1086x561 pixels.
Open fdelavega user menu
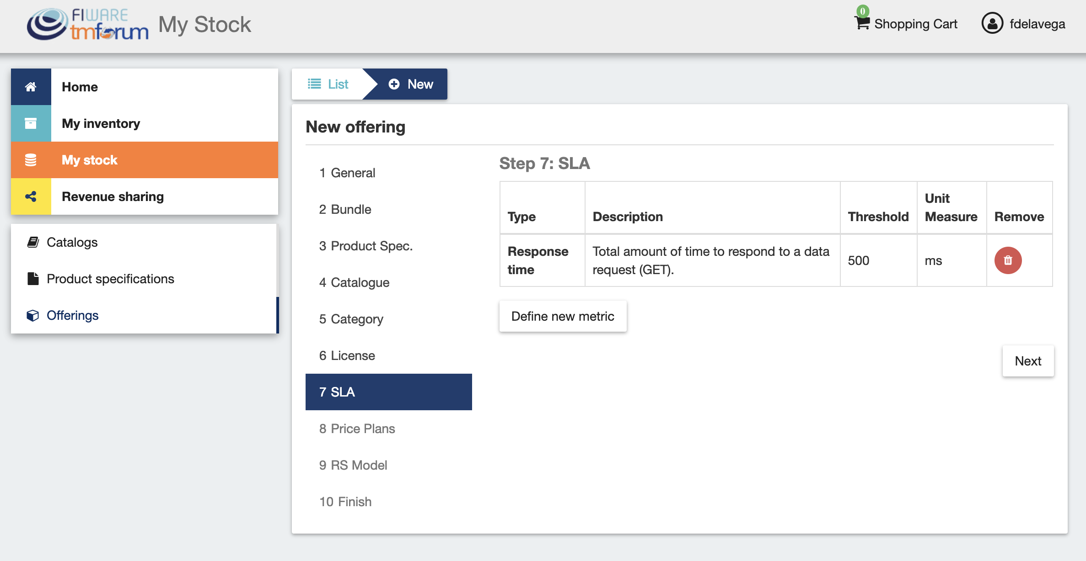(1023, 24)
